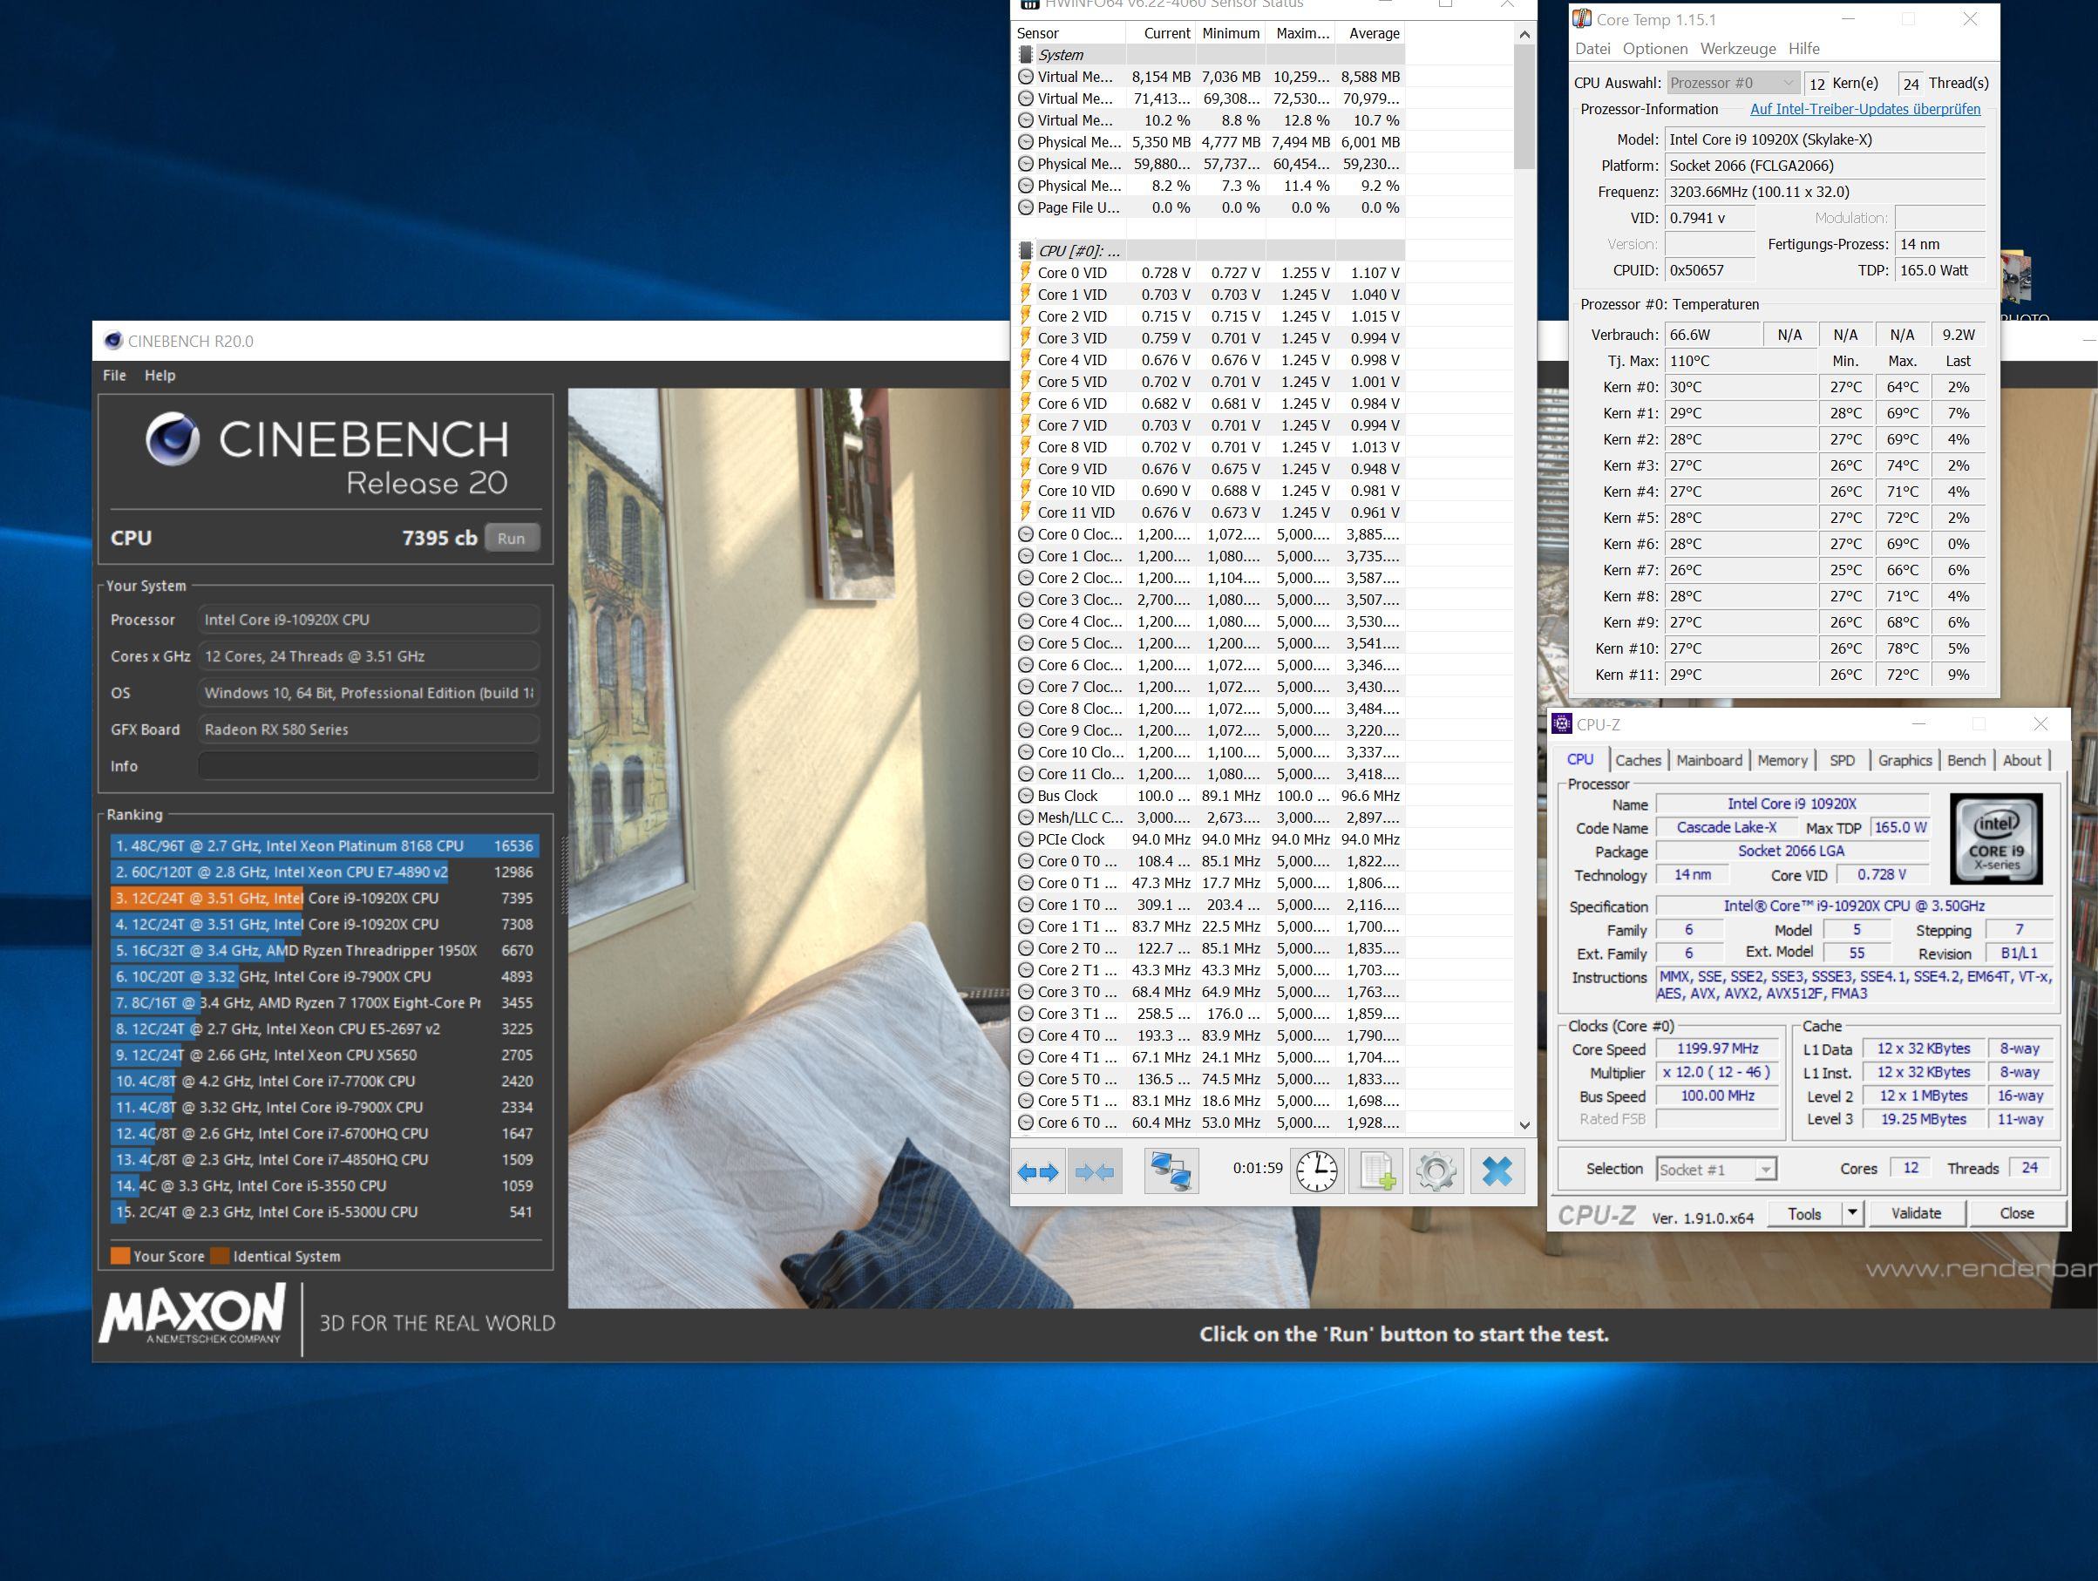Screen dimensions: 2098x1581
Task: Click Core 0 T0 sensor icon in HWiNFO
Action: click(x=1025, y=862)
